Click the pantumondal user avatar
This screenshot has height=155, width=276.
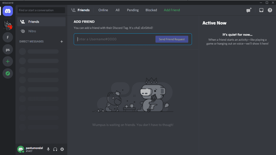point(21,149)
